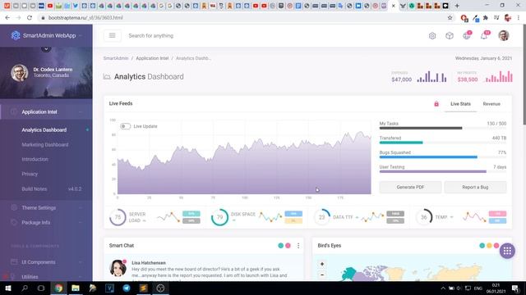
Task: Expand Theme Settings in sidebar
Action: pyautogui.click(x=46, y=207)
